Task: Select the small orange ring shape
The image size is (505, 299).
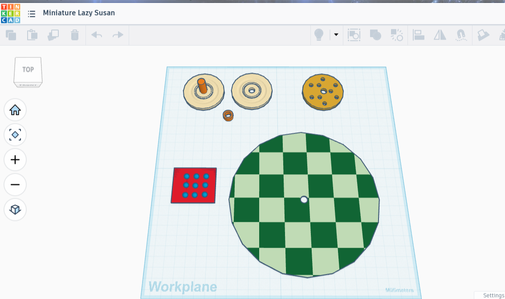Action: 228,115
